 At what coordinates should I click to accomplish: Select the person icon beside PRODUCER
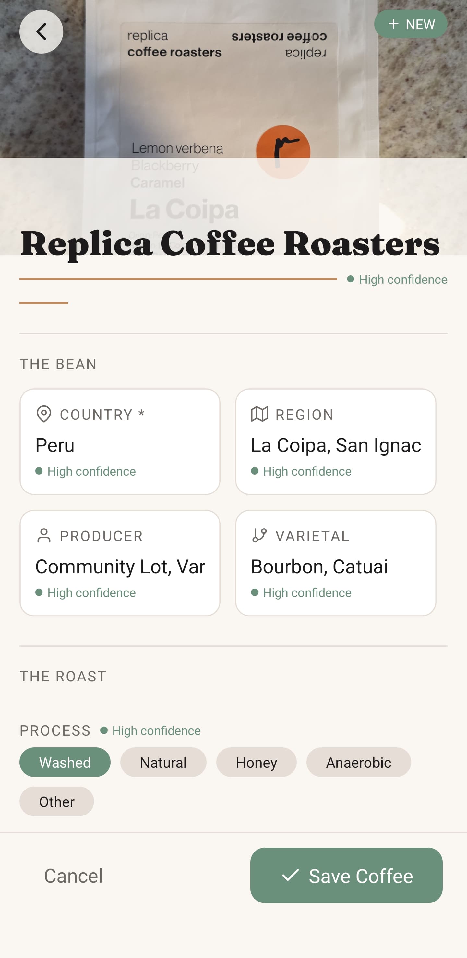click(44, 536)
